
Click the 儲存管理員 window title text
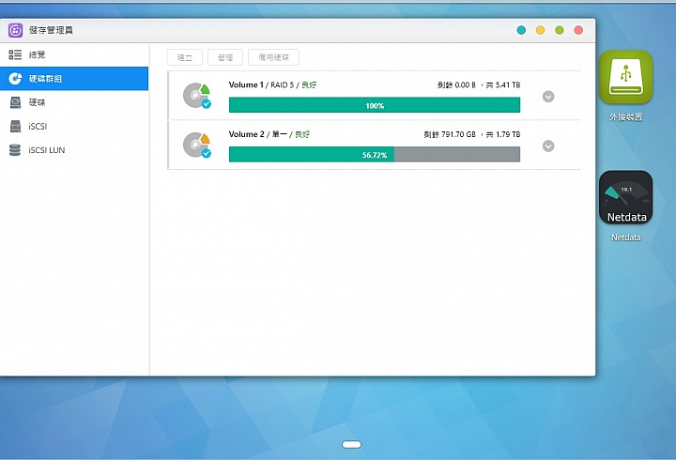(51, 30)
